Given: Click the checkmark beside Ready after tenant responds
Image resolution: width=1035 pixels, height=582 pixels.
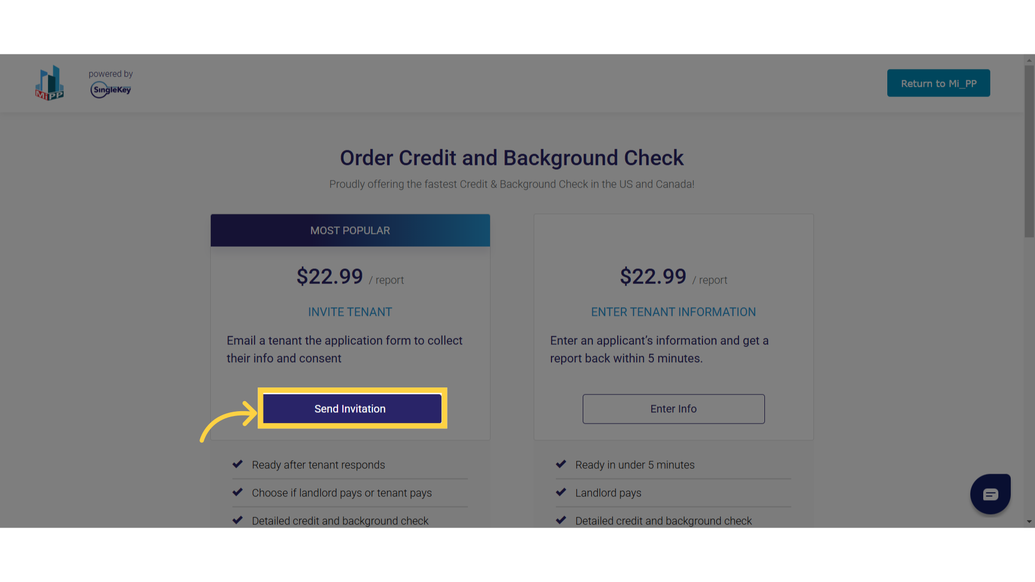Looking at the screenshot, I should [237, 464].
